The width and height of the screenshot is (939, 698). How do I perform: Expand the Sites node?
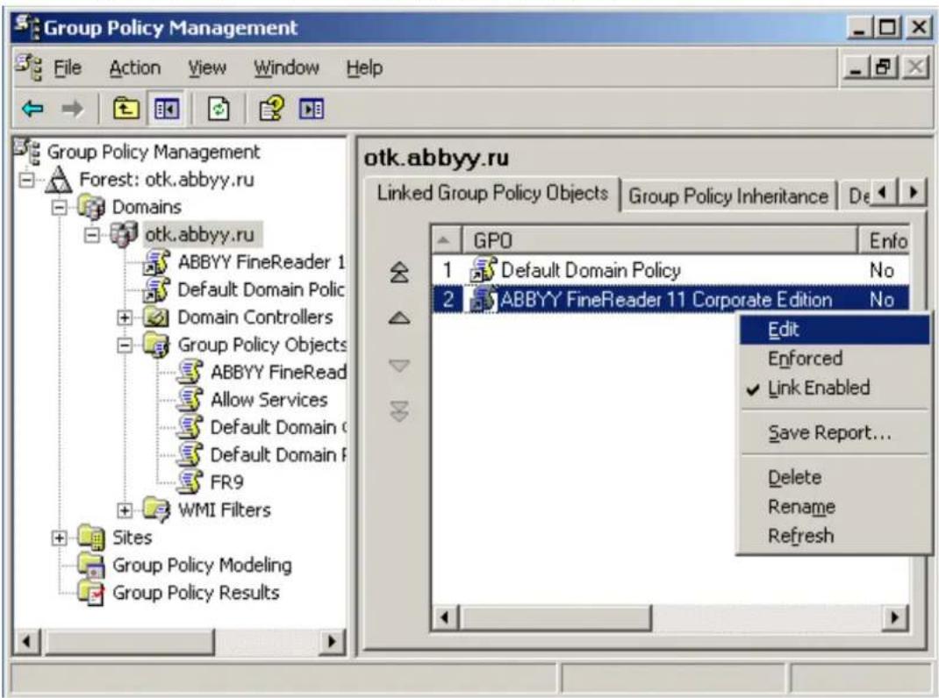point(60,538)
